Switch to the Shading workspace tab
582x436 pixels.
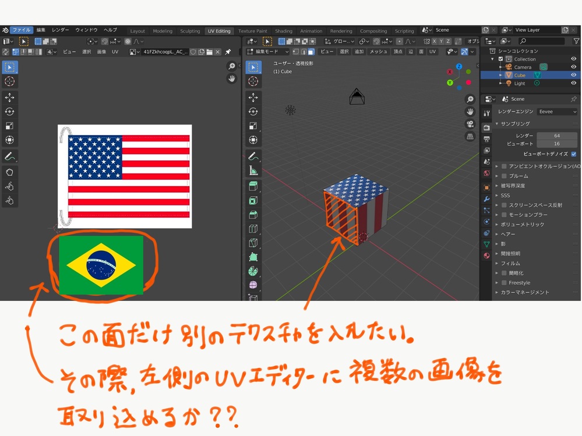pyautogui.click(x=284, y=31)
